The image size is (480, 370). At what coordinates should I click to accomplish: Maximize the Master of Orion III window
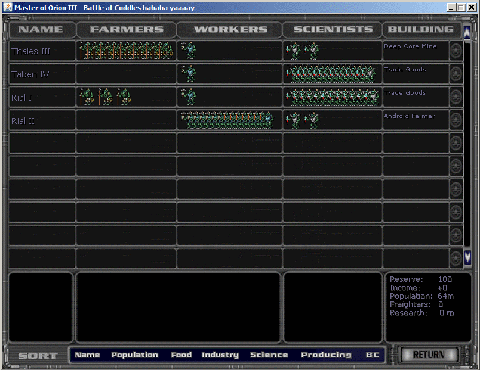(x=461, y=7)
